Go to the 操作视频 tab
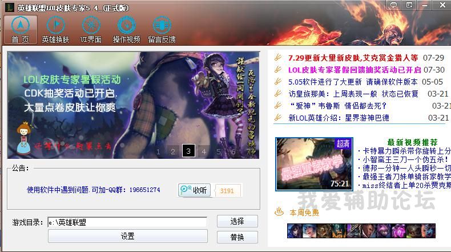Image resolution: width=451 pixels, height=252 pixels. [127, 30]
